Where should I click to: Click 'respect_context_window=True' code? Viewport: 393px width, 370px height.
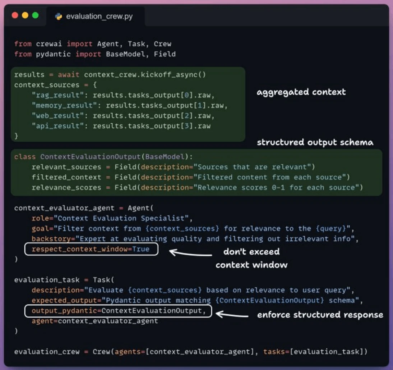pos(91,249)
